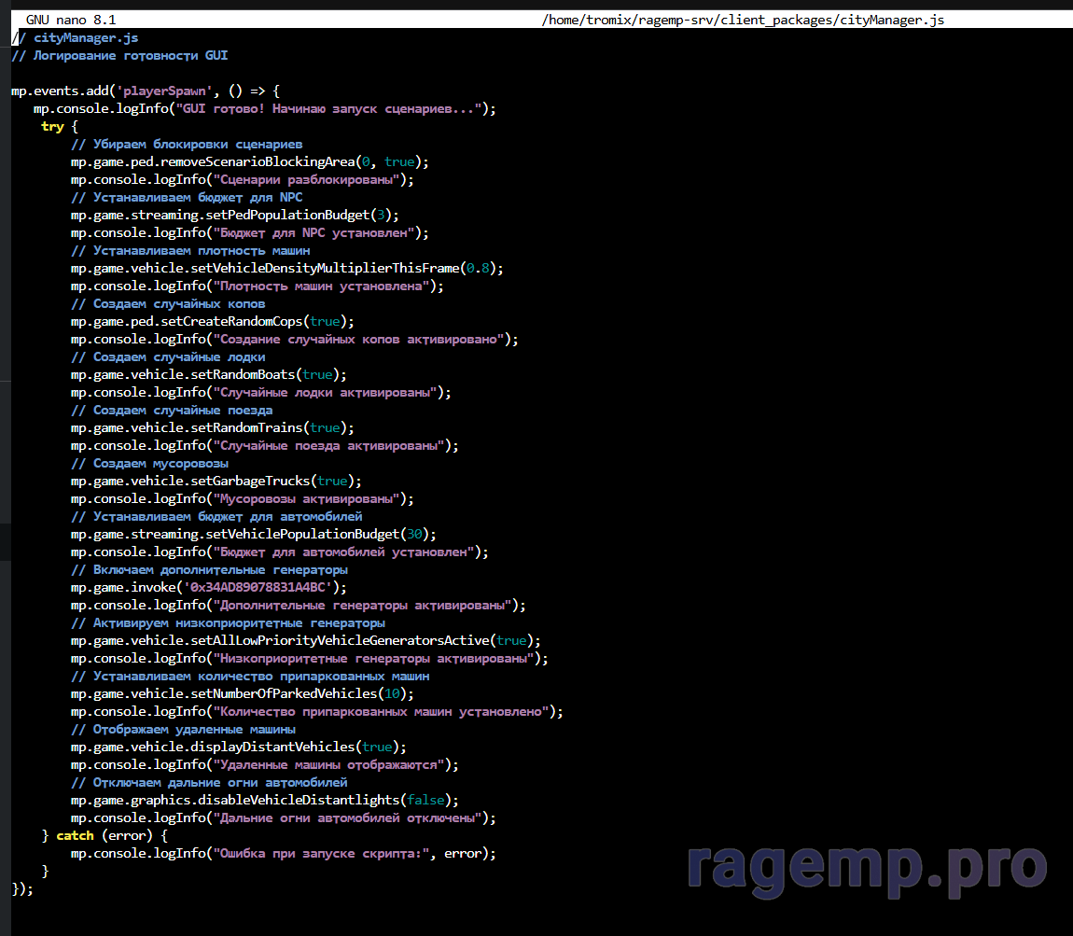Screen dimensions: 1073x936
Task: Click the cityManager.js file path in title bar
Action: tap(742, 20)
